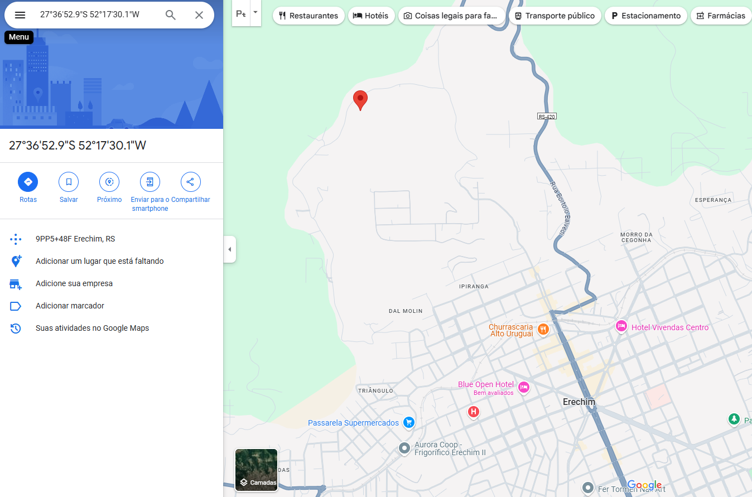Open Suas atividades no Google Maps
The image size is (752, 497).
112,328
